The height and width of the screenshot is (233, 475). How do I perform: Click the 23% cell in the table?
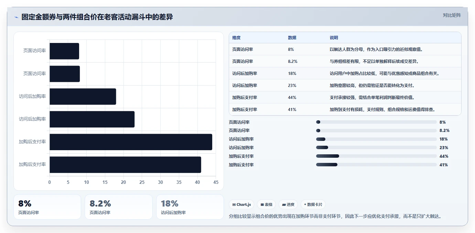coord(292,86)
